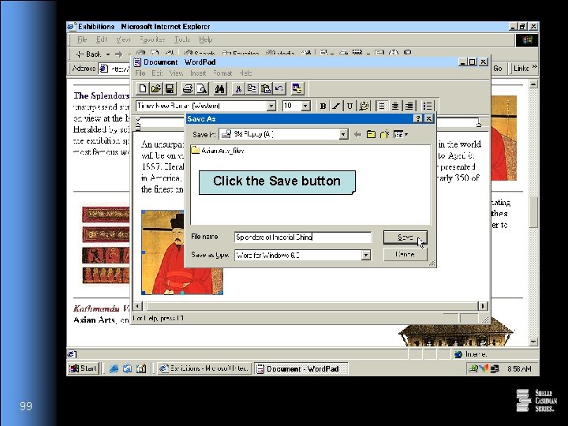Click the Print Preview icon in WordPad
Screen dimensions: 568x426
[201, 88]
